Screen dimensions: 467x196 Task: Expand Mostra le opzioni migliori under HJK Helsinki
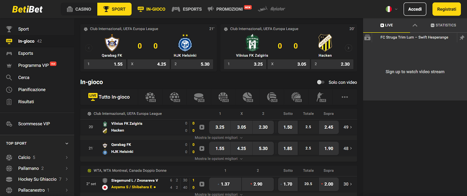(219, 159)
